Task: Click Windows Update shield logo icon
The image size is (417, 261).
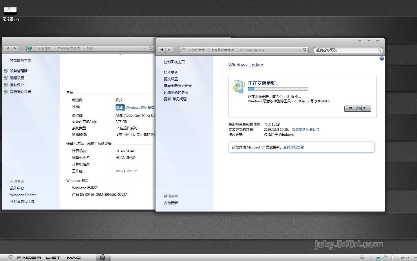Action: click(239, 86)
